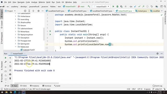
Task: Expand the Oexception folder
Action: point(16,38)
